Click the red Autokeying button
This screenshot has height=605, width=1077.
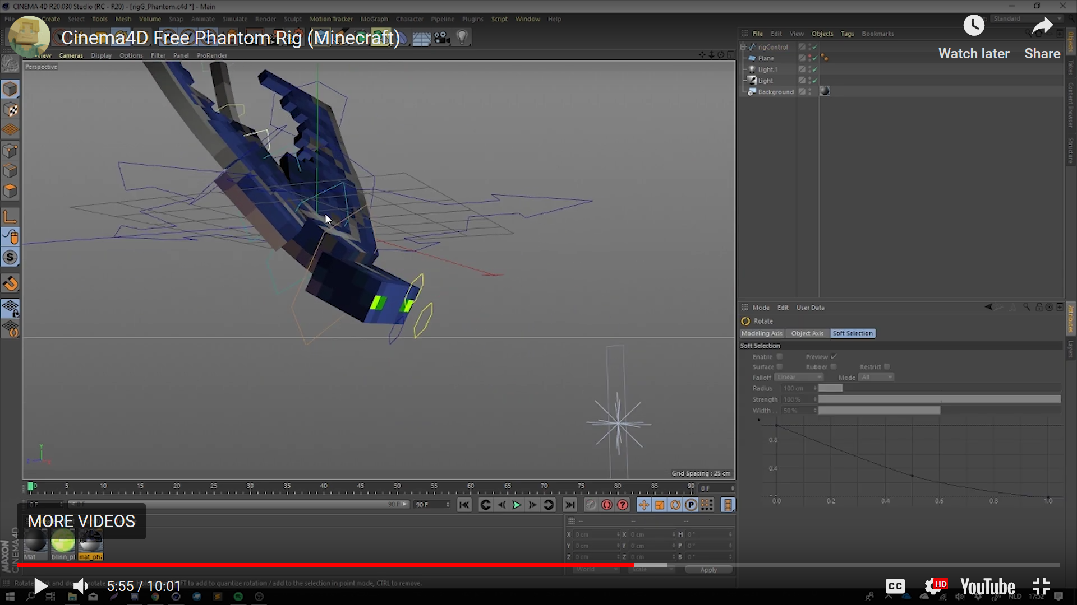(607, 505)
